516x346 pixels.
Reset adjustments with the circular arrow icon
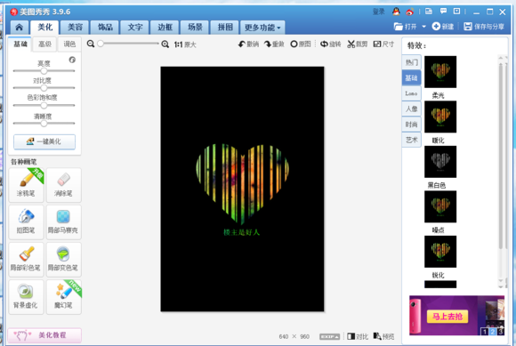tap(72, 60)
